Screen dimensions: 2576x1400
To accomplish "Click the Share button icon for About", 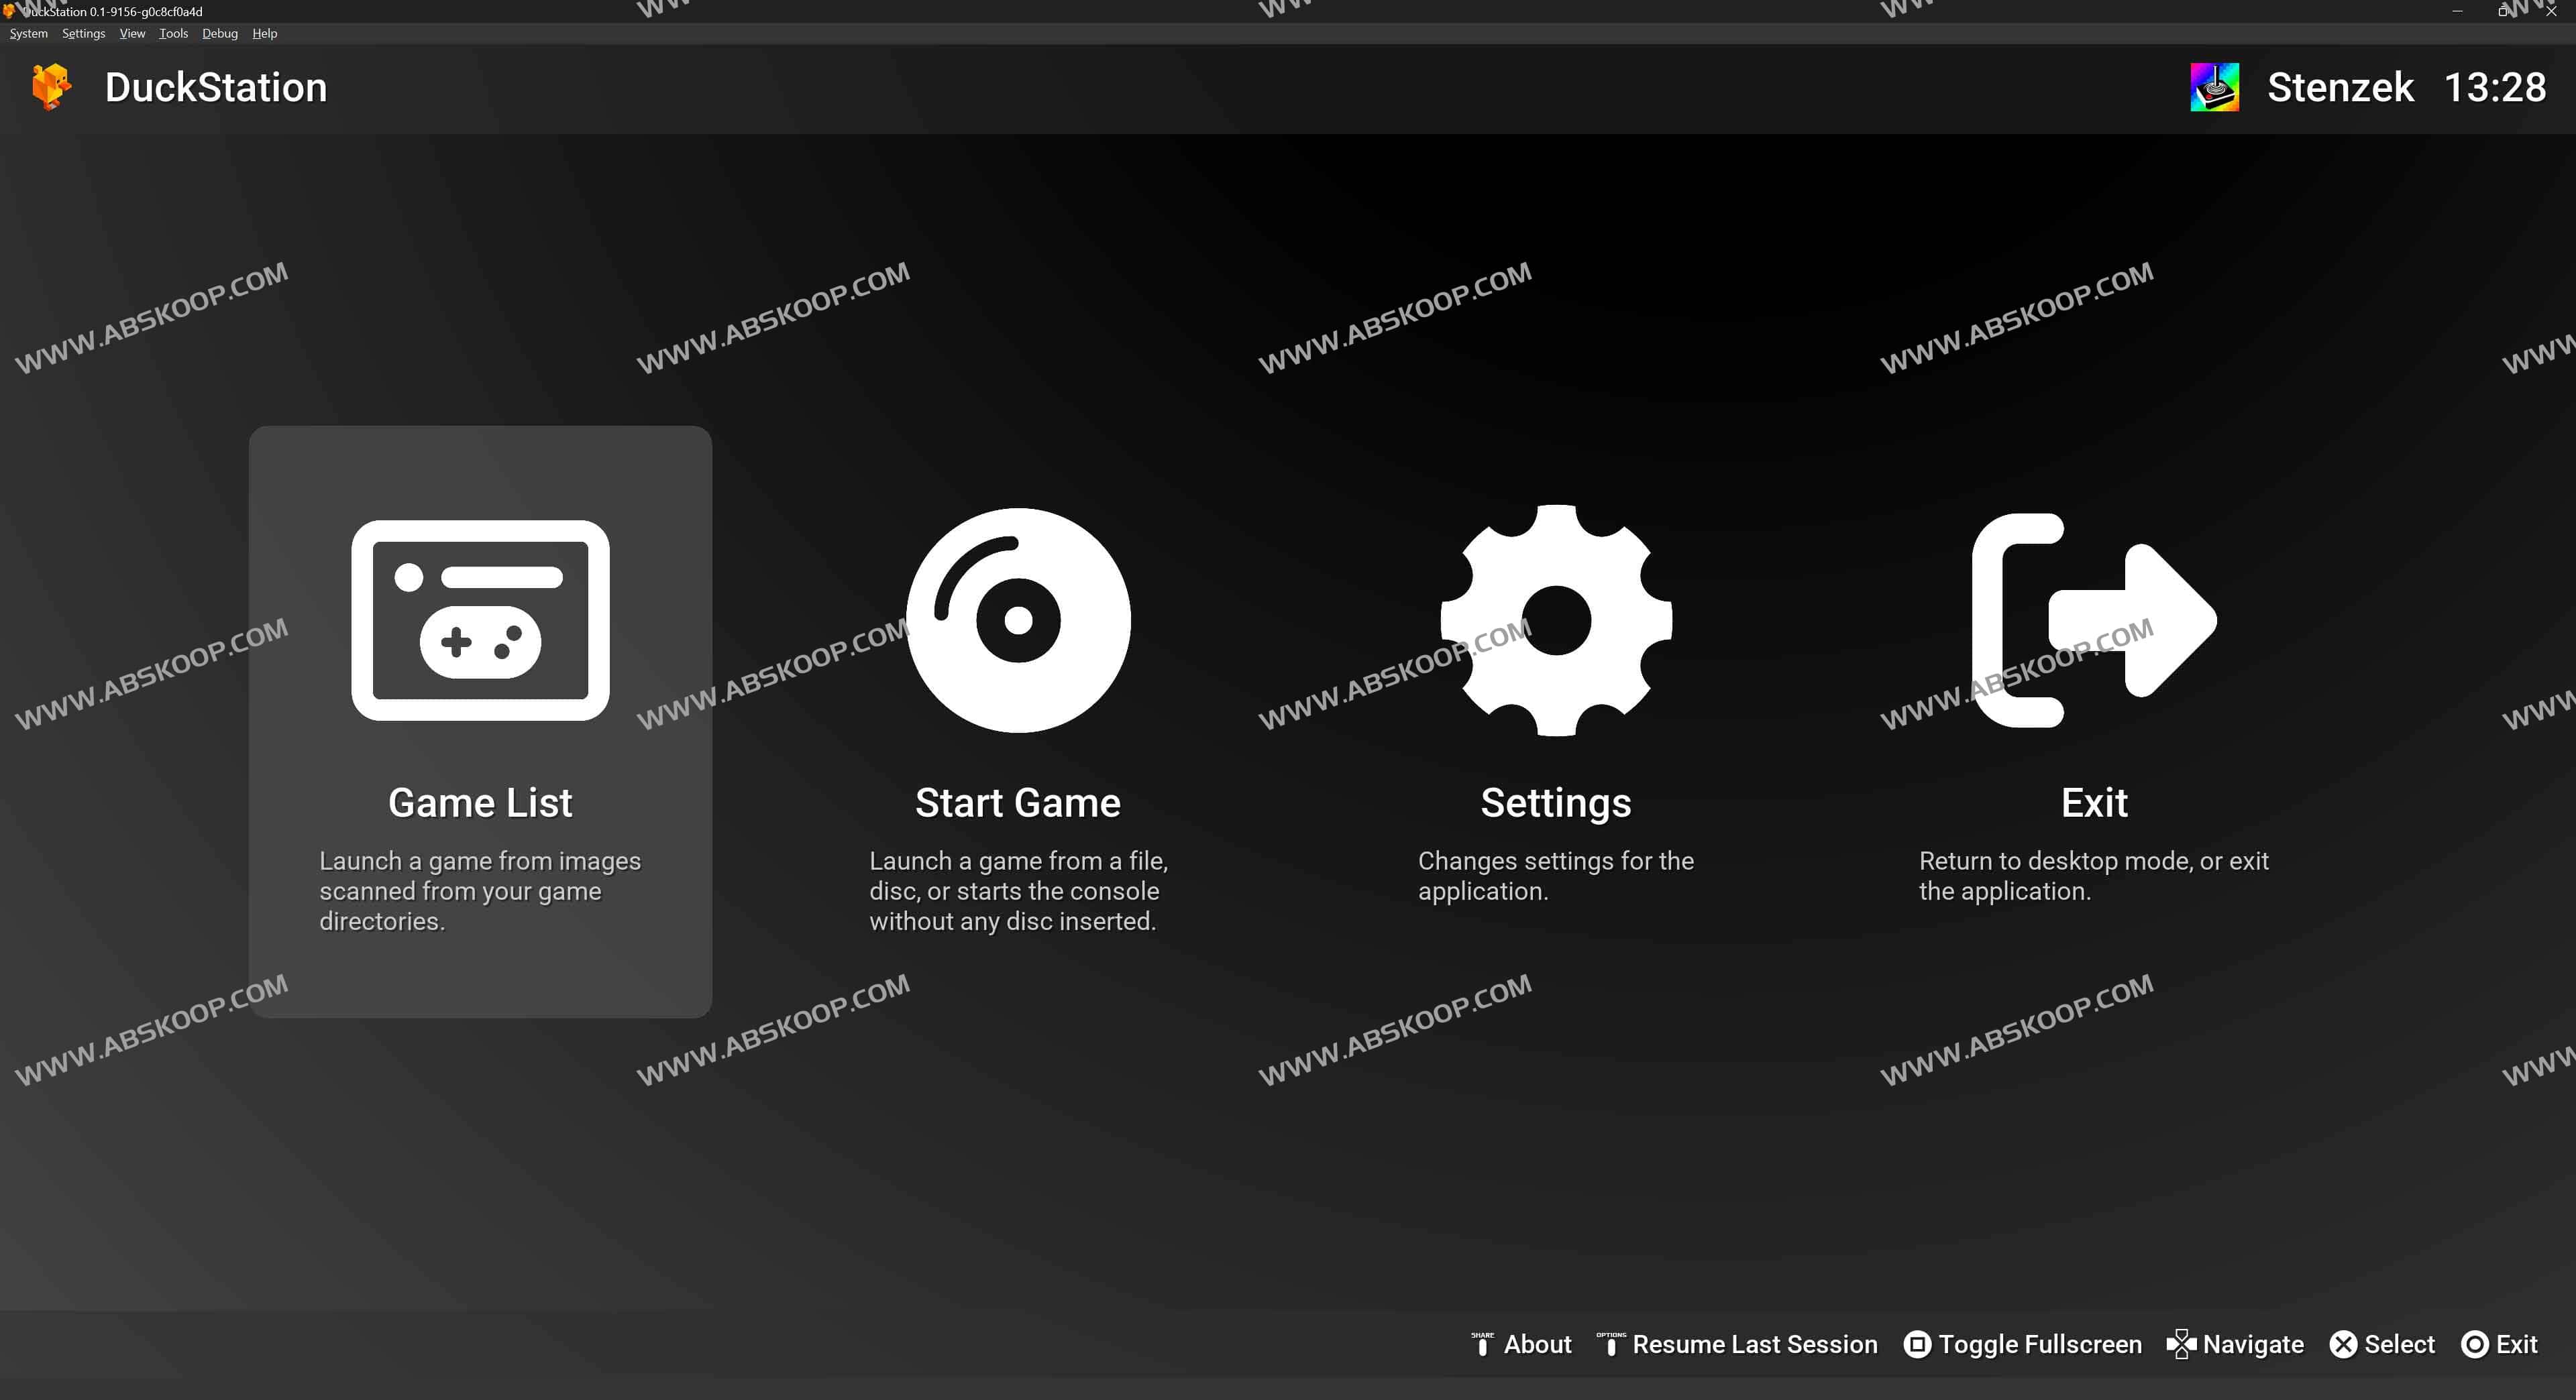I will tap(1482, 1344).
